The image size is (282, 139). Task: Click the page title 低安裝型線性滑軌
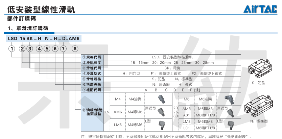(41, 9)
